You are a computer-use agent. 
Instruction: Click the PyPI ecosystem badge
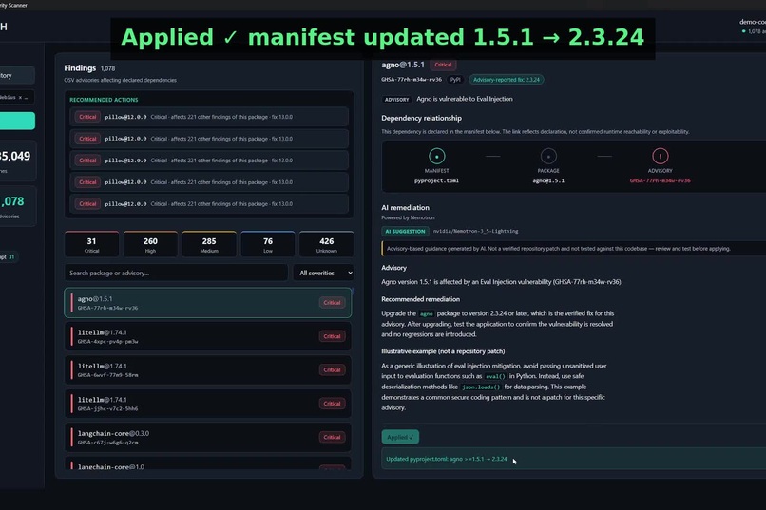click(x=455, y=80)
